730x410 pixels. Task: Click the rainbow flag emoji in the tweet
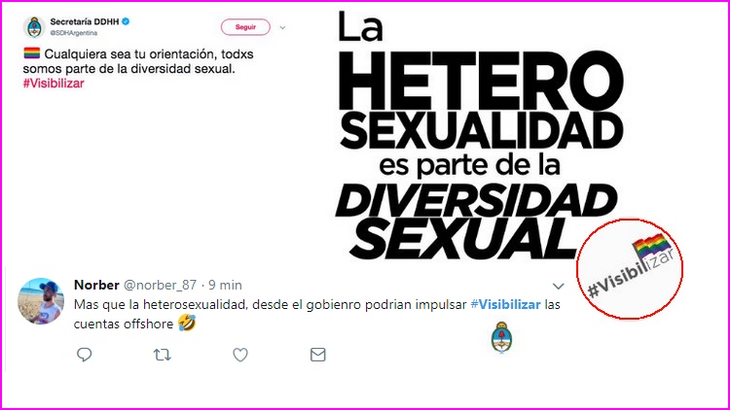pos(32,53)
